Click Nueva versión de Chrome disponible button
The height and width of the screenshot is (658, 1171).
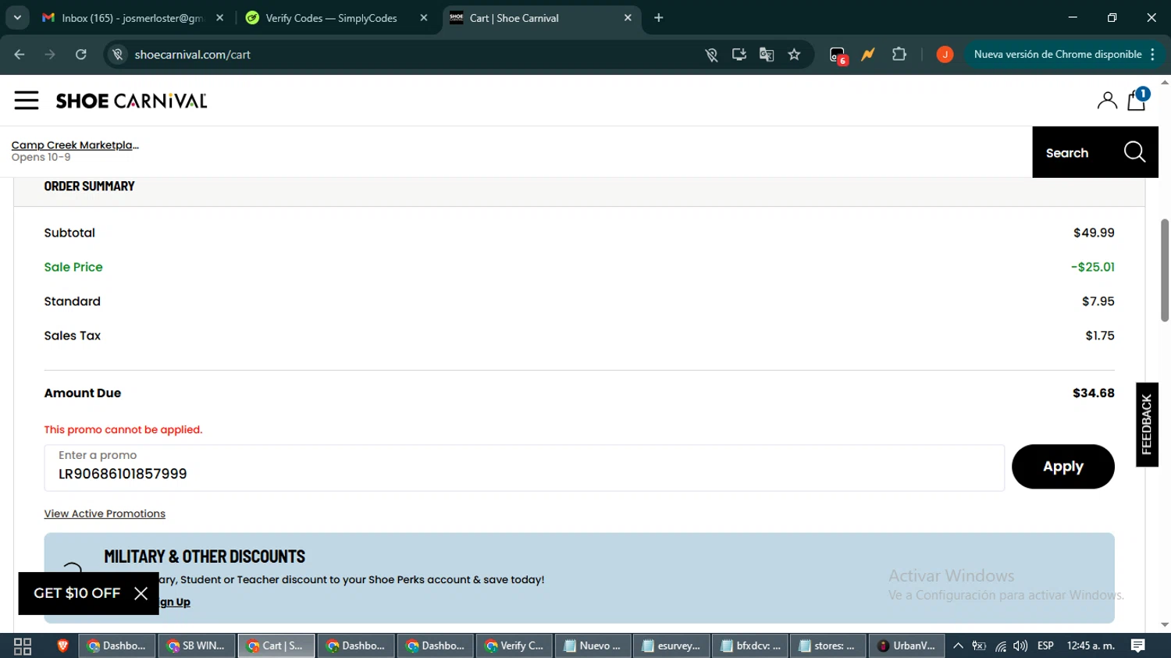point(1058,55)
